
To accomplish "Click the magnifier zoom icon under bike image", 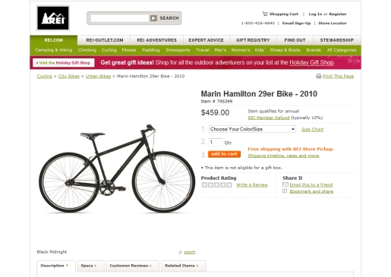I will 180,252.
